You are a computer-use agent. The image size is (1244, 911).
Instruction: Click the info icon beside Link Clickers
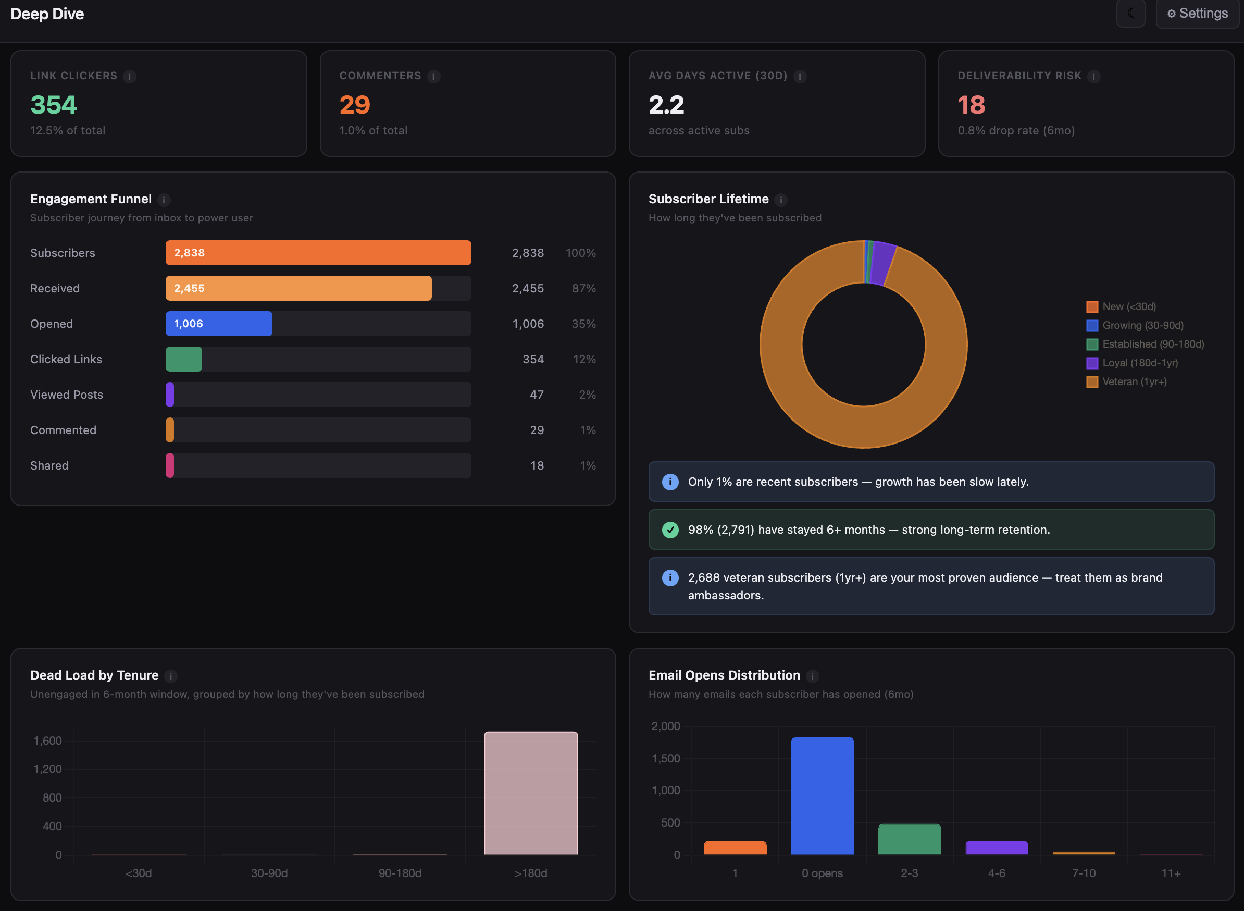pyautogui.click(x=130, y=77)
